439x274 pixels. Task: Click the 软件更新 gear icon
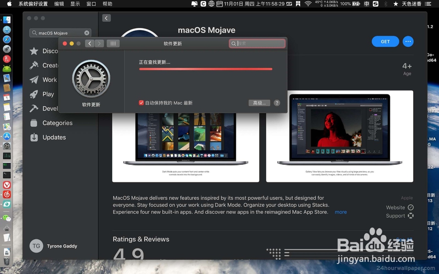(x=91, y=79)
